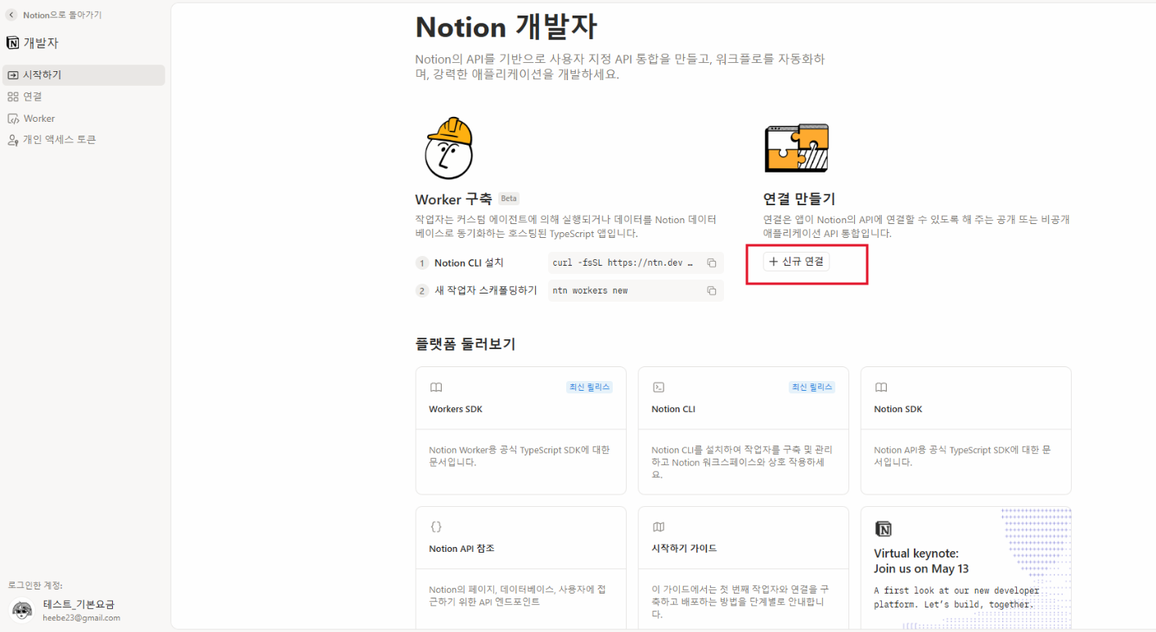Open the Worker sidebar menu item
Viewport: 1156px width, 632px height.
(84, 119)
